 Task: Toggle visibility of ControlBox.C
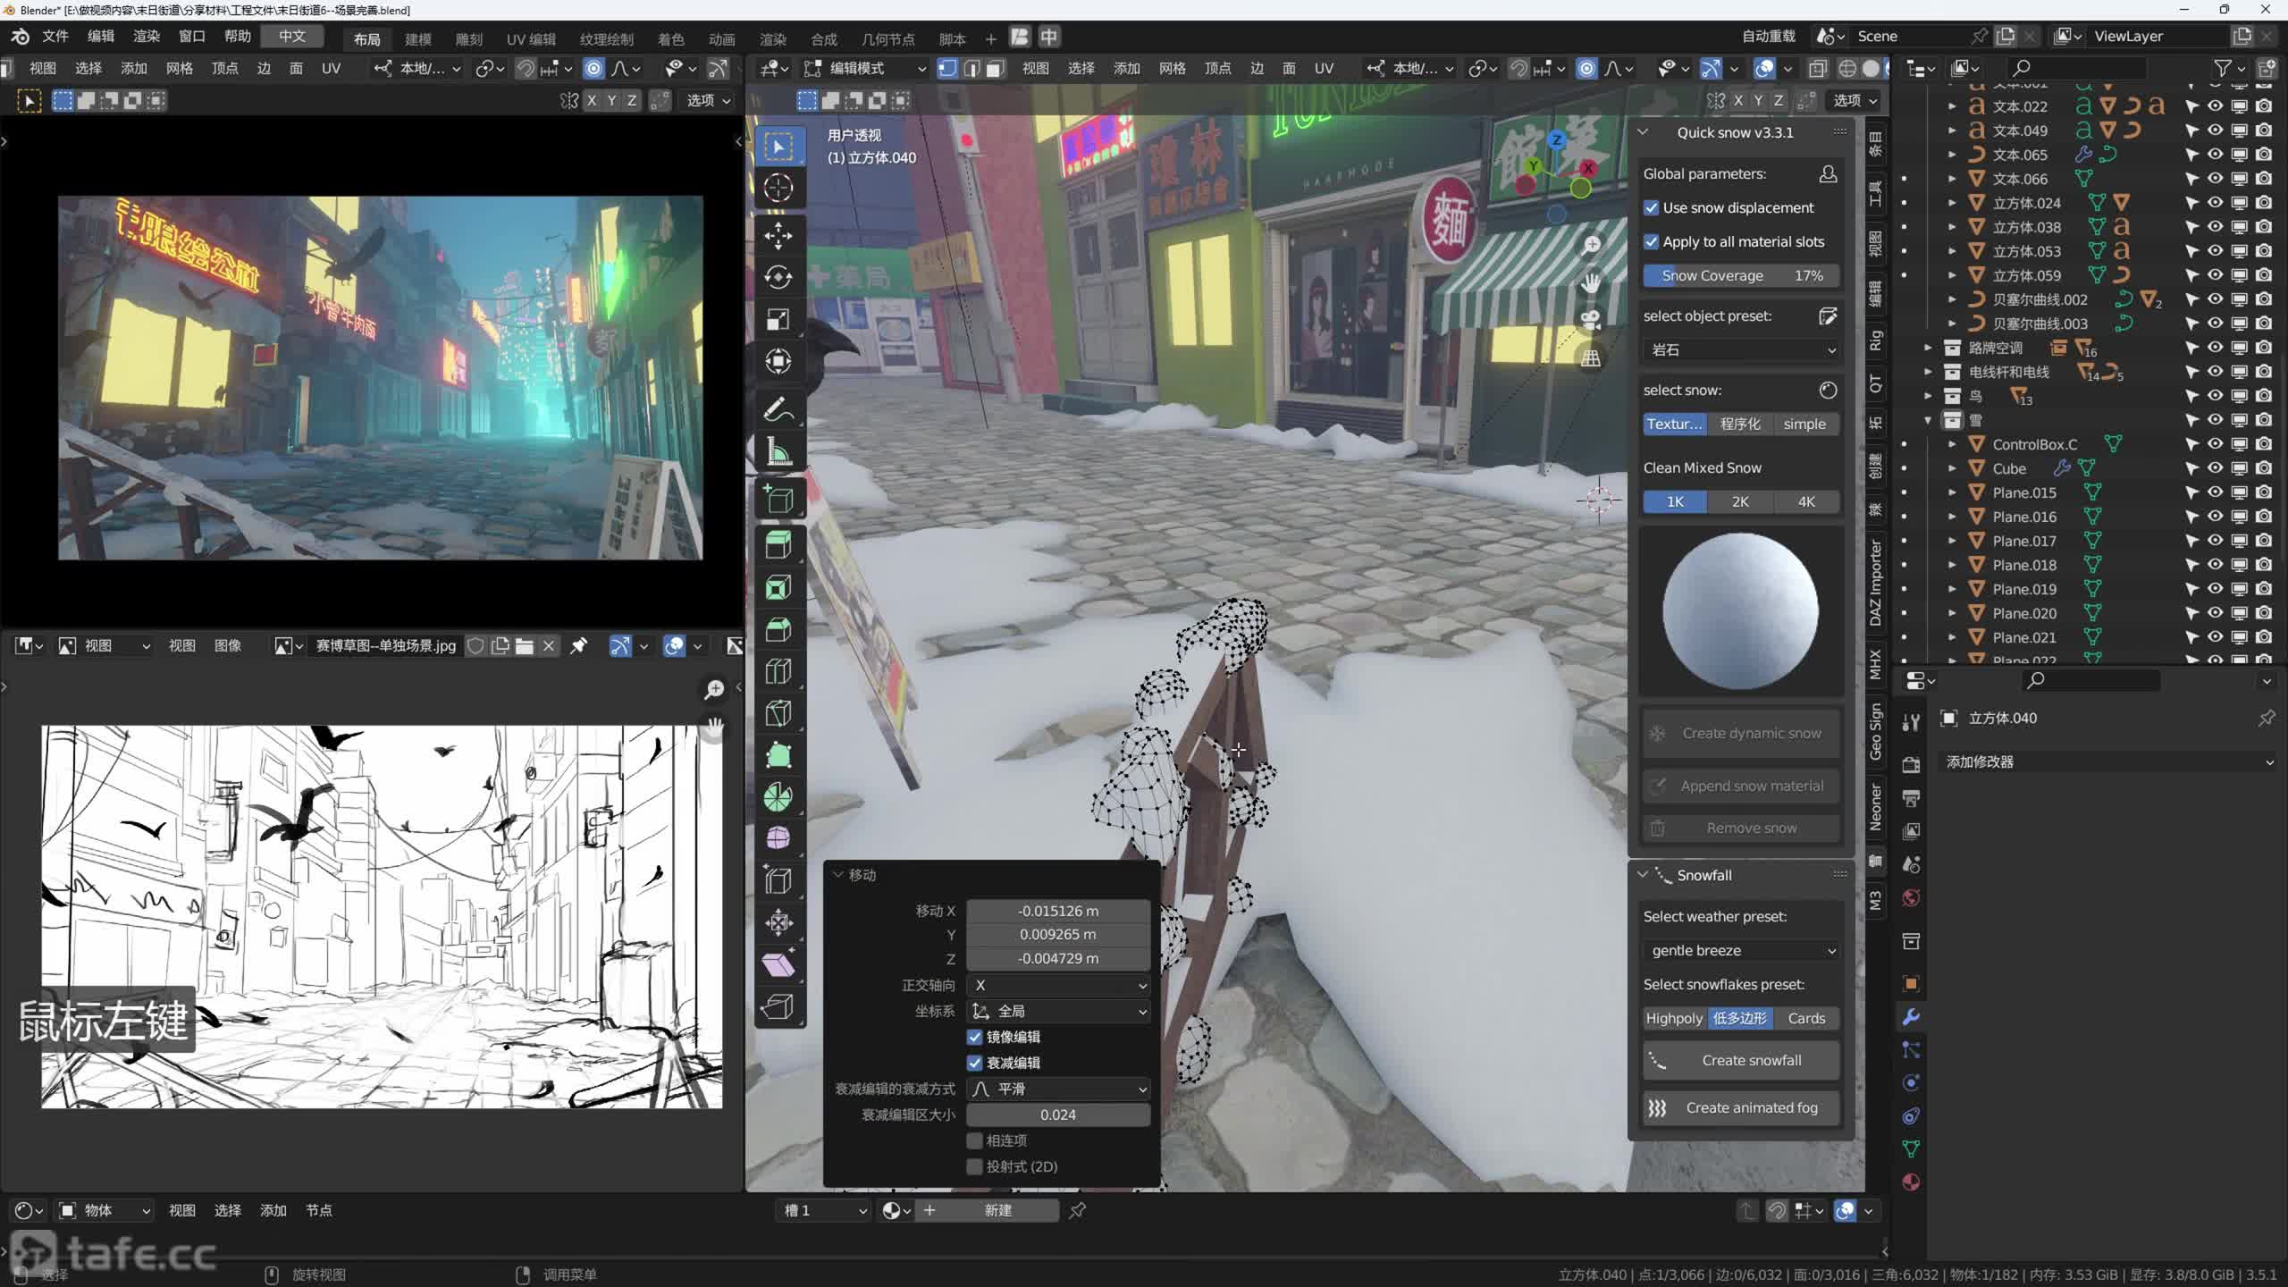(2215, 444)
